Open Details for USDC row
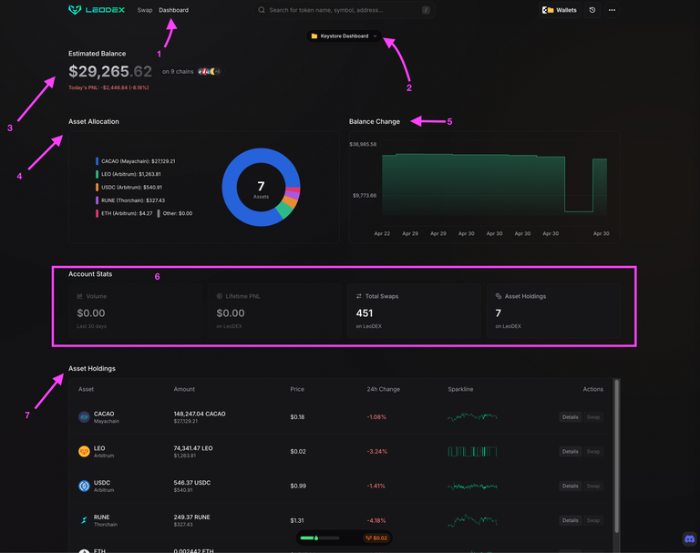 coord(570,486)
